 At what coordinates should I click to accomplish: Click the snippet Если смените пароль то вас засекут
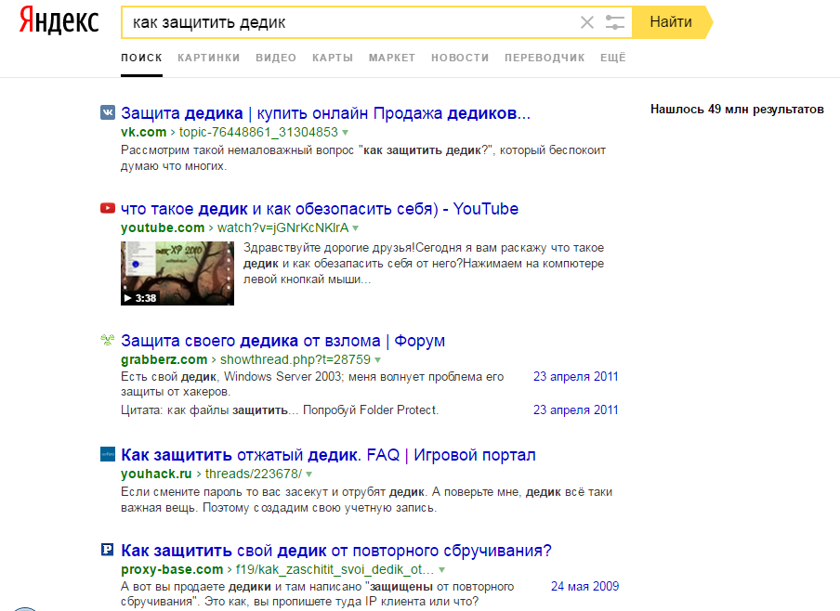tap(366, 500)
